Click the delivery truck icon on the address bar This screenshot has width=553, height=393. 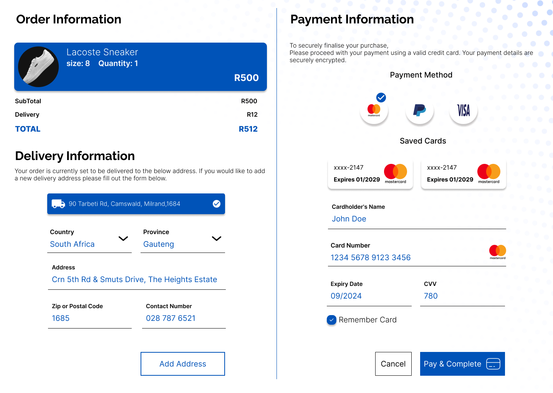[x=58, y=204]
